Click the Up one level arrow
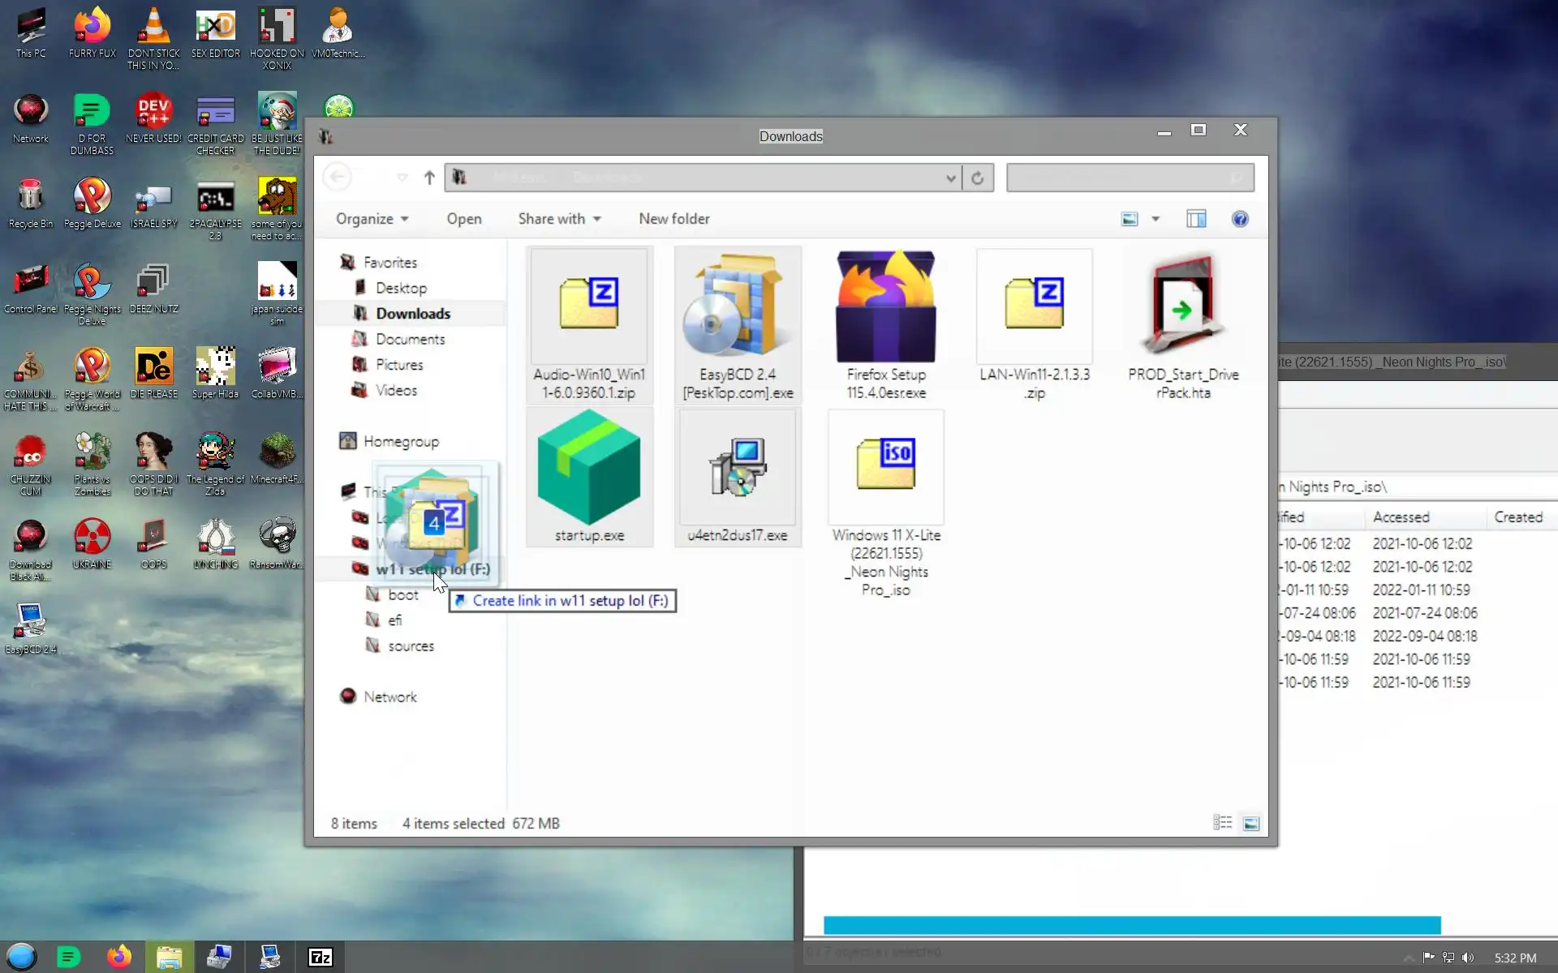1558x973 pixels. (429, 178)
